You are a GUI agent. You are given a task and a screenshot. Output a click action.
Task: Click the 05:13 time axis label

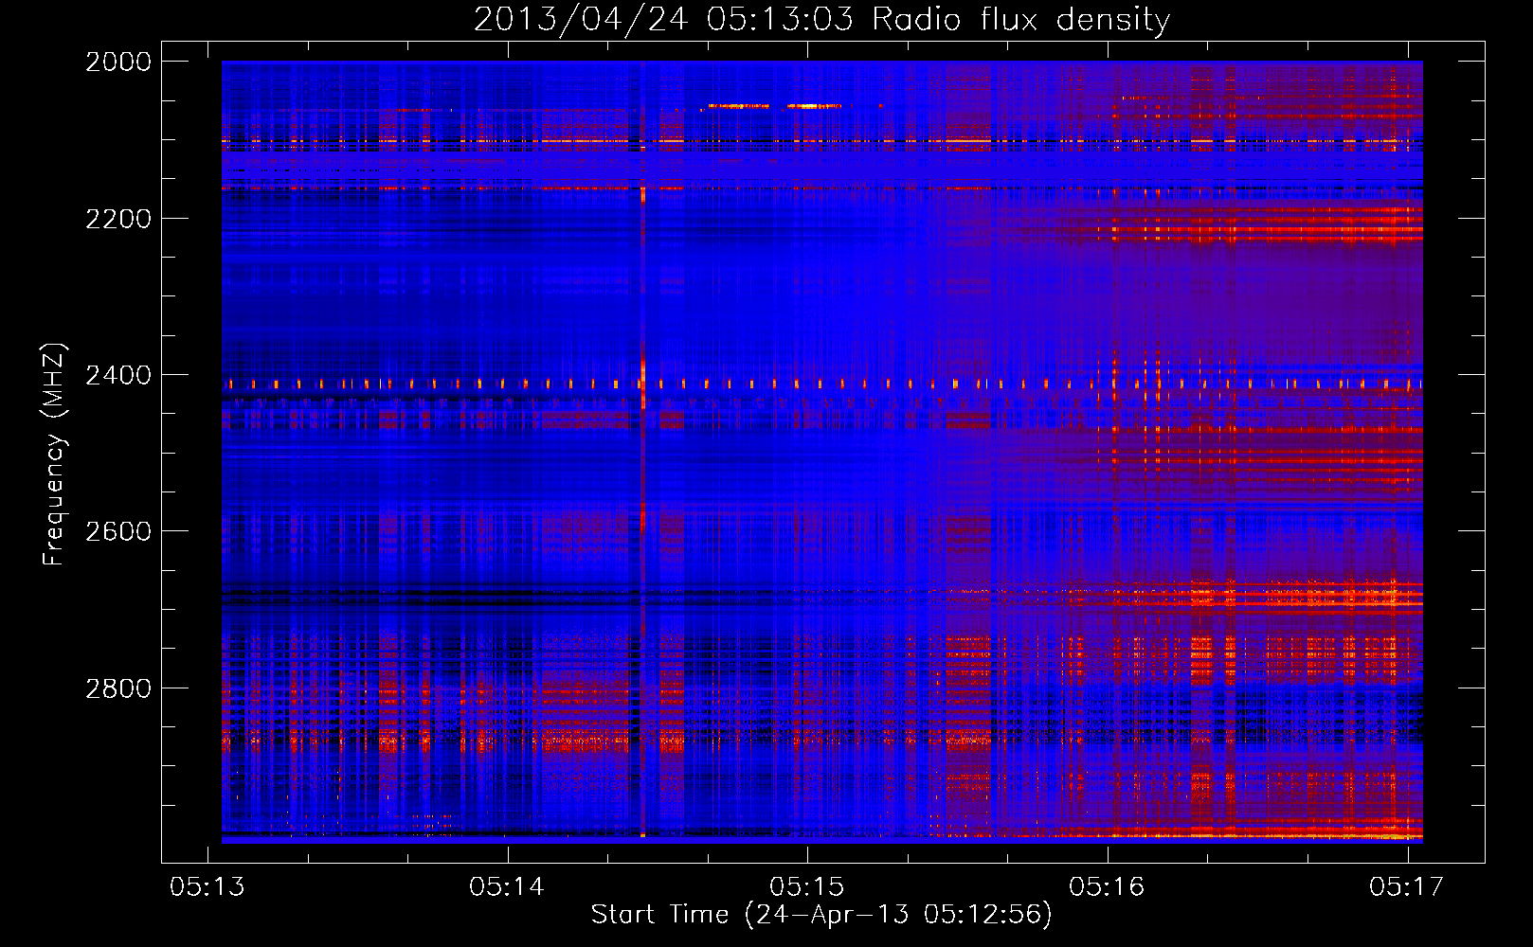207,886
